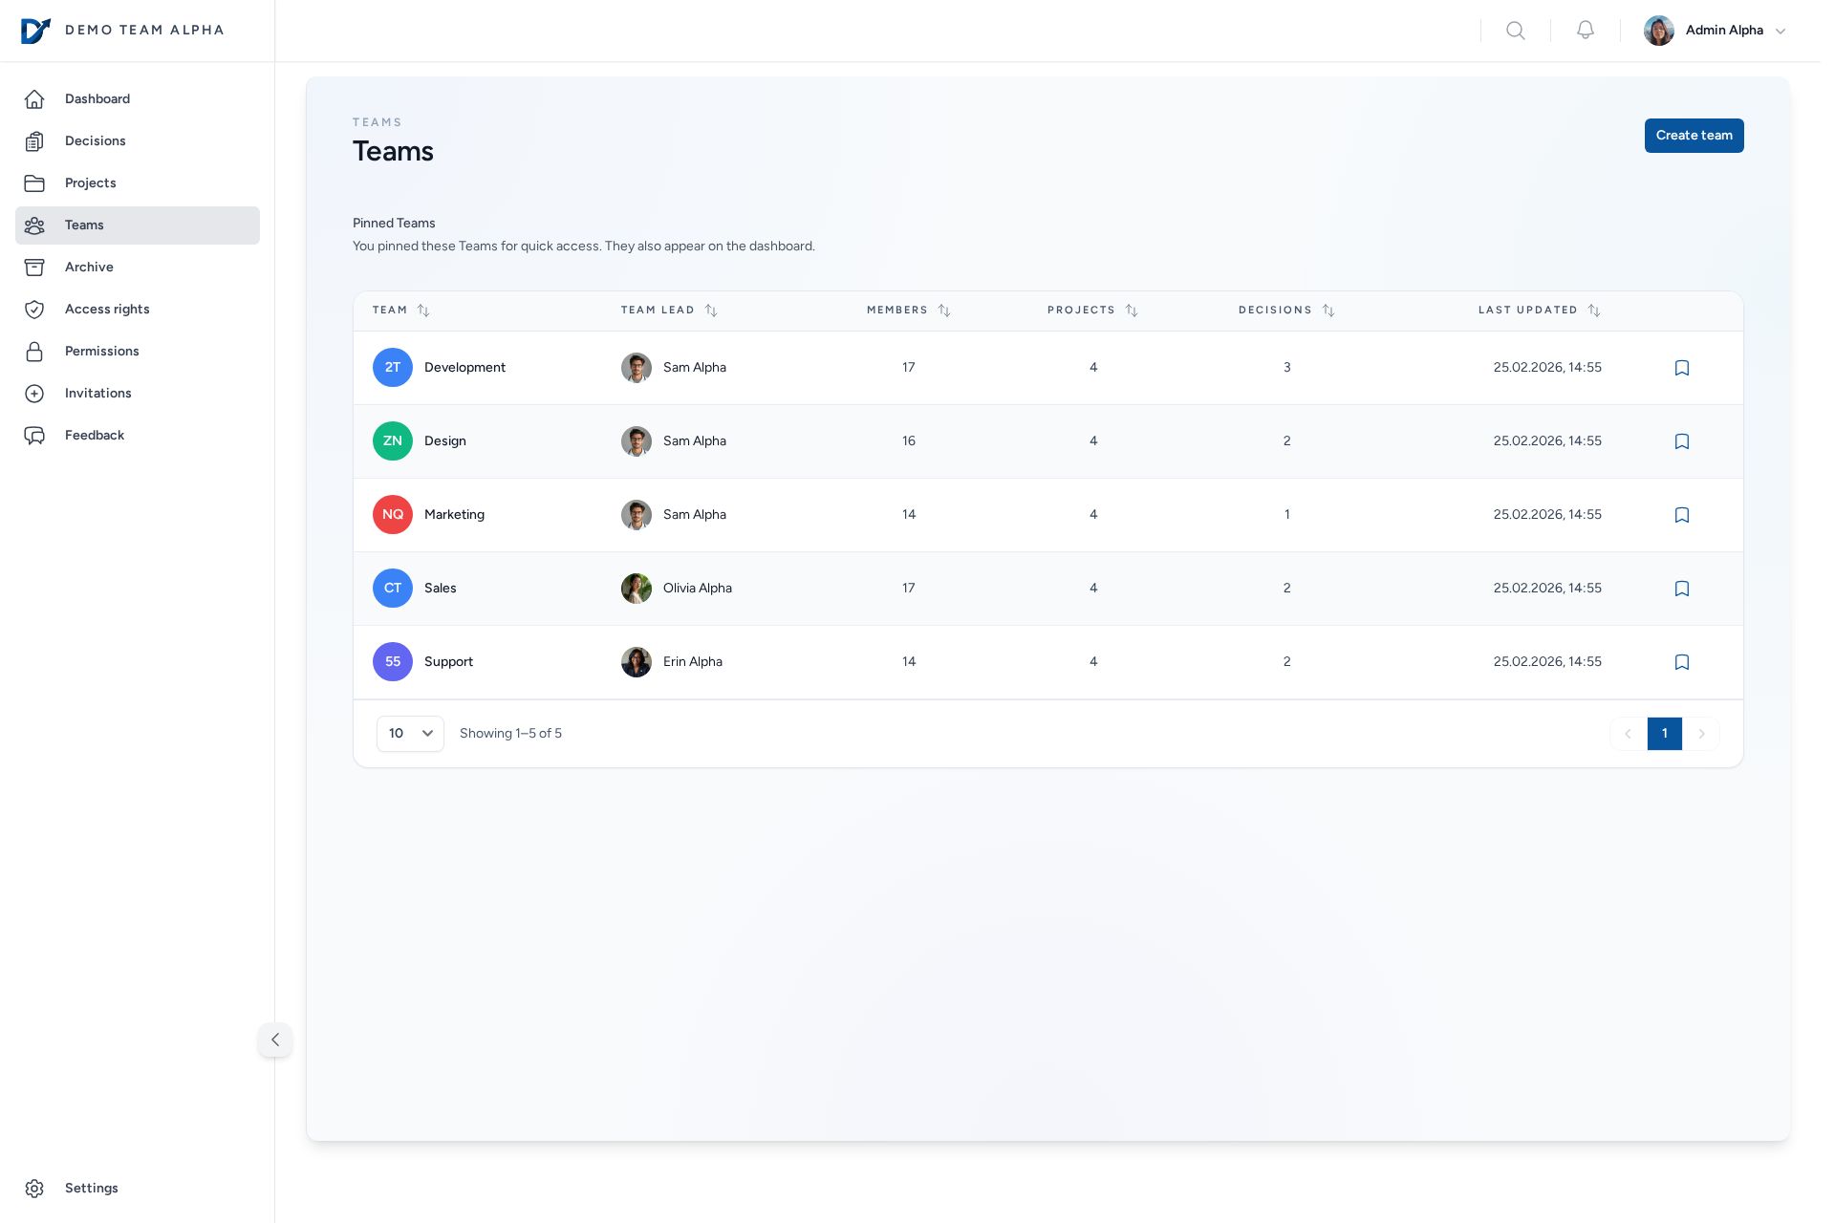Viewport: 1835px width, 1223px height.
Task: Unpin the Sales team bookmark
Action: tap(1681, 588)
